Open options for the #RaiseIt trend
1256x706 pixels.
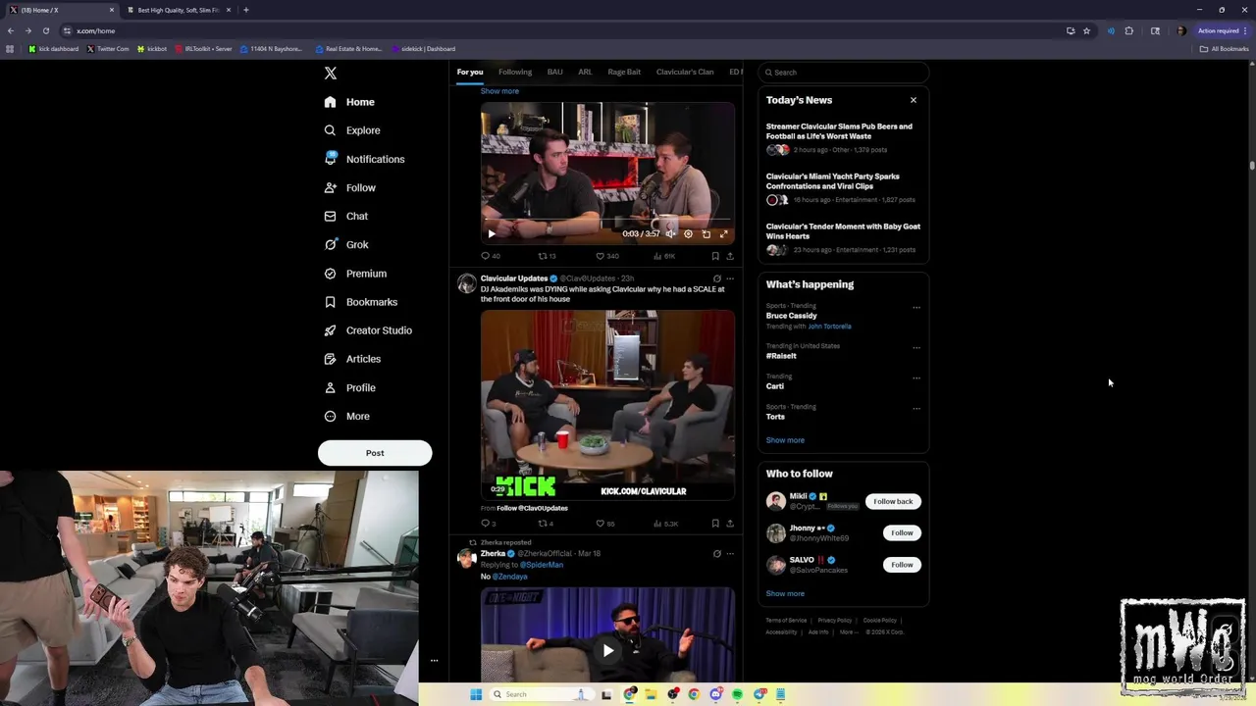click(x=916, y=347)
